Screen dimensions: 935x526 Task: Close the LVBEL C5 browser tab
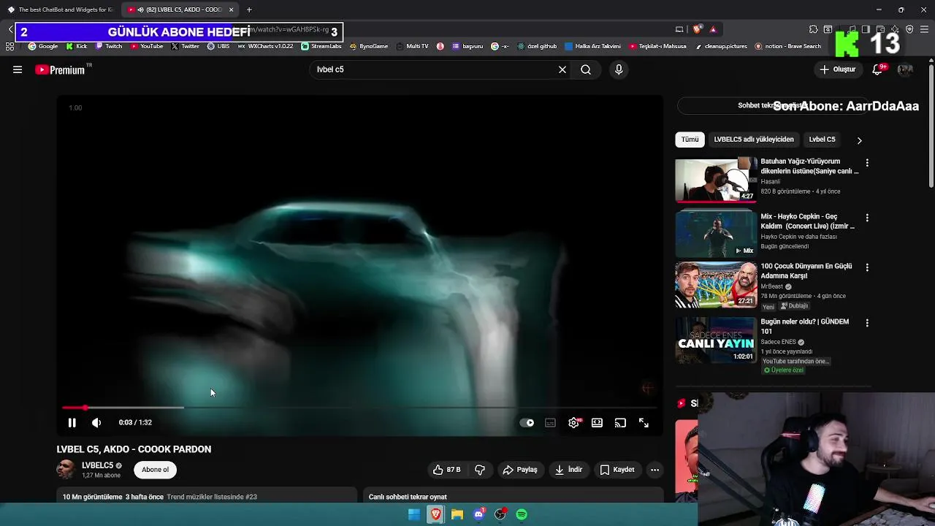pos(232,9)
